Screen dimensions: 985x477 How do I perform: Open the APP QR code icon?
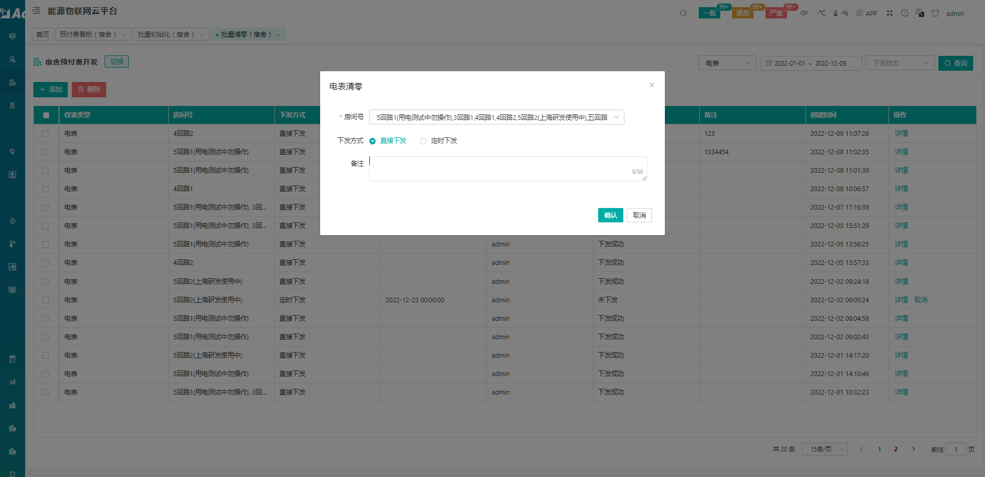tap(867, 13)
